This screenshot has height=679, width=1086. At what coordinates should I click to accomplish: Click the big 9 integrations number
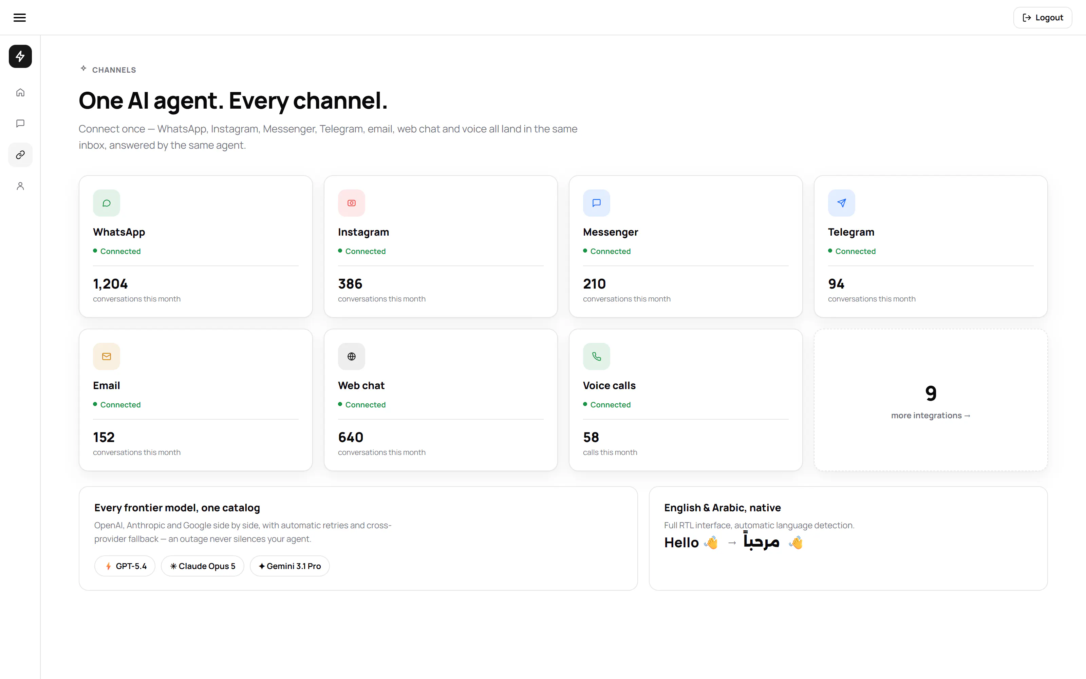931,393
